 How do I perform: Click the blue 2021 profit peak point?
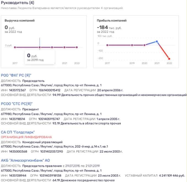[x=157, y=41]
